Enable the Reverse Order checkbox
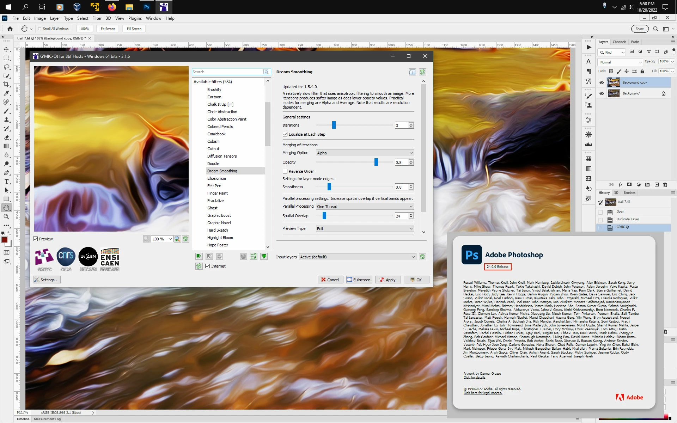The image size is (677, 423). click(x=285, y=171)
